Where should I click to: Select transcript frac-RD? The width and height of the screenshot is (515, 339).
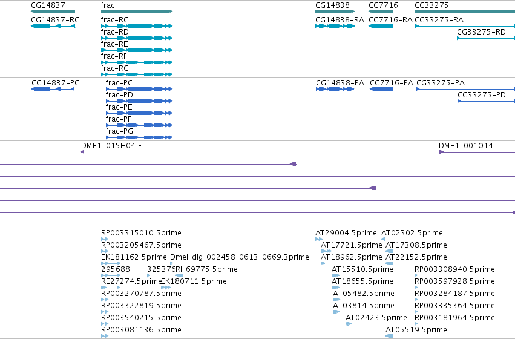pos(137,38)
